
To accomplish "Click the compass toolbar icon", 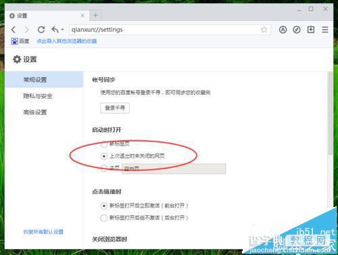I will click(x=297, y=30).
